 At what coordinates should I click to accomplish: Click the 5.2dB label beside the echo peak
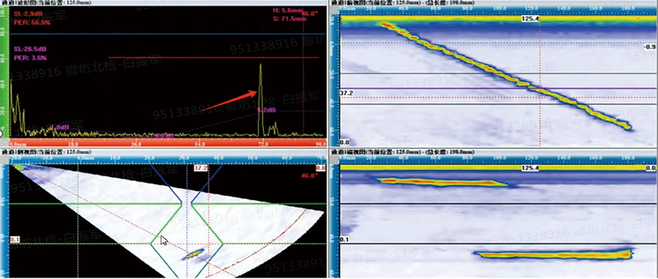pyautogui.click(x=267, y=110)
